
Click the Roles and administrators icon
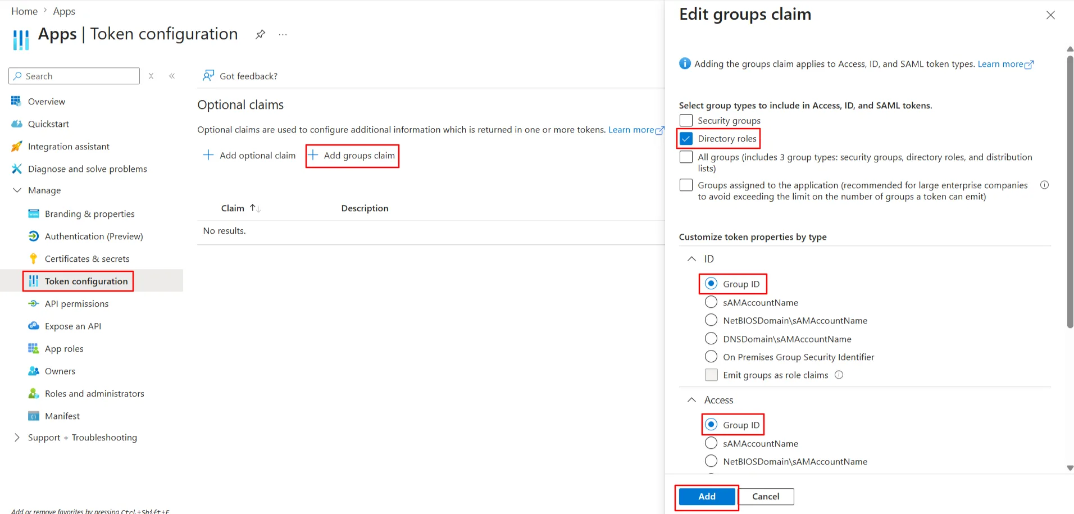pyautogui.click(x=34, y=393)
